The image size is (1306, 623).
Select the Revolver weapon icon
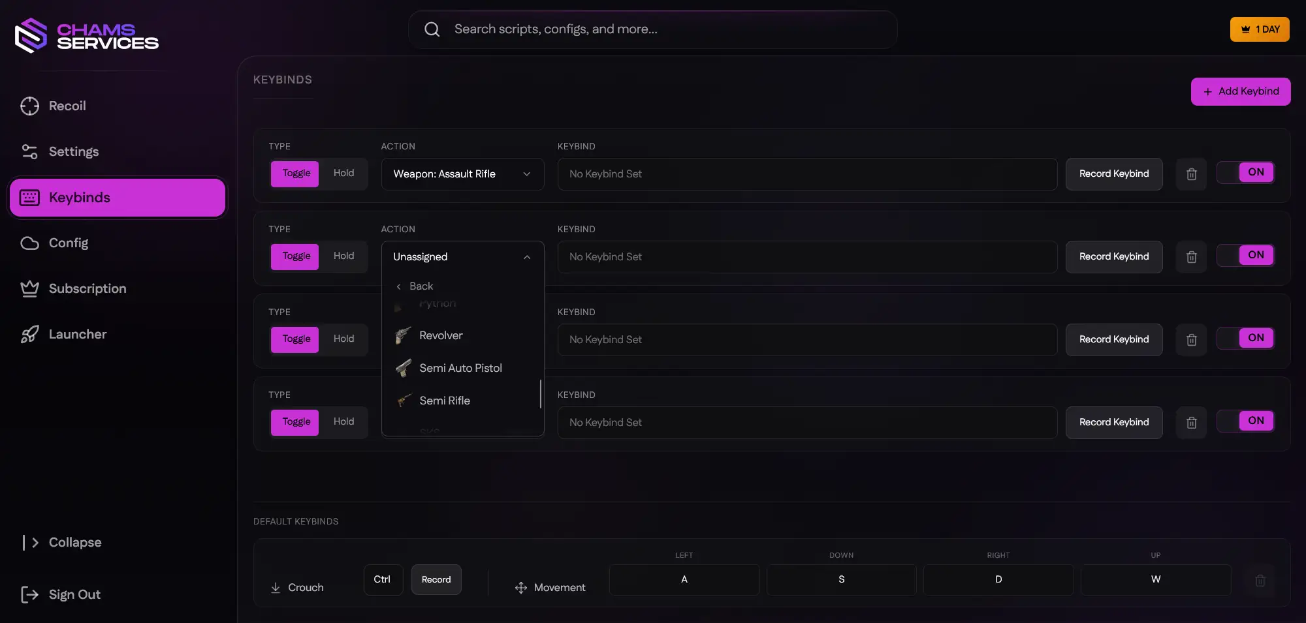coord(403,335)
